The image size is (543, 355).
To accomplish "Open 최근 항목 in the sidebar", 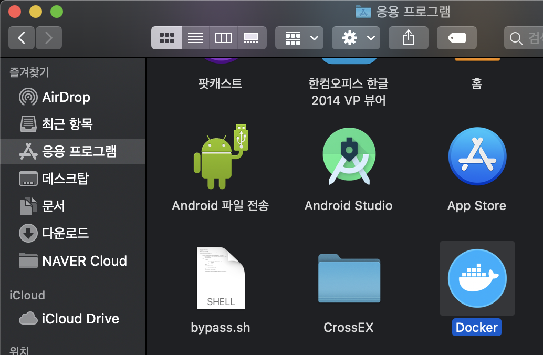I will point(72,124).
